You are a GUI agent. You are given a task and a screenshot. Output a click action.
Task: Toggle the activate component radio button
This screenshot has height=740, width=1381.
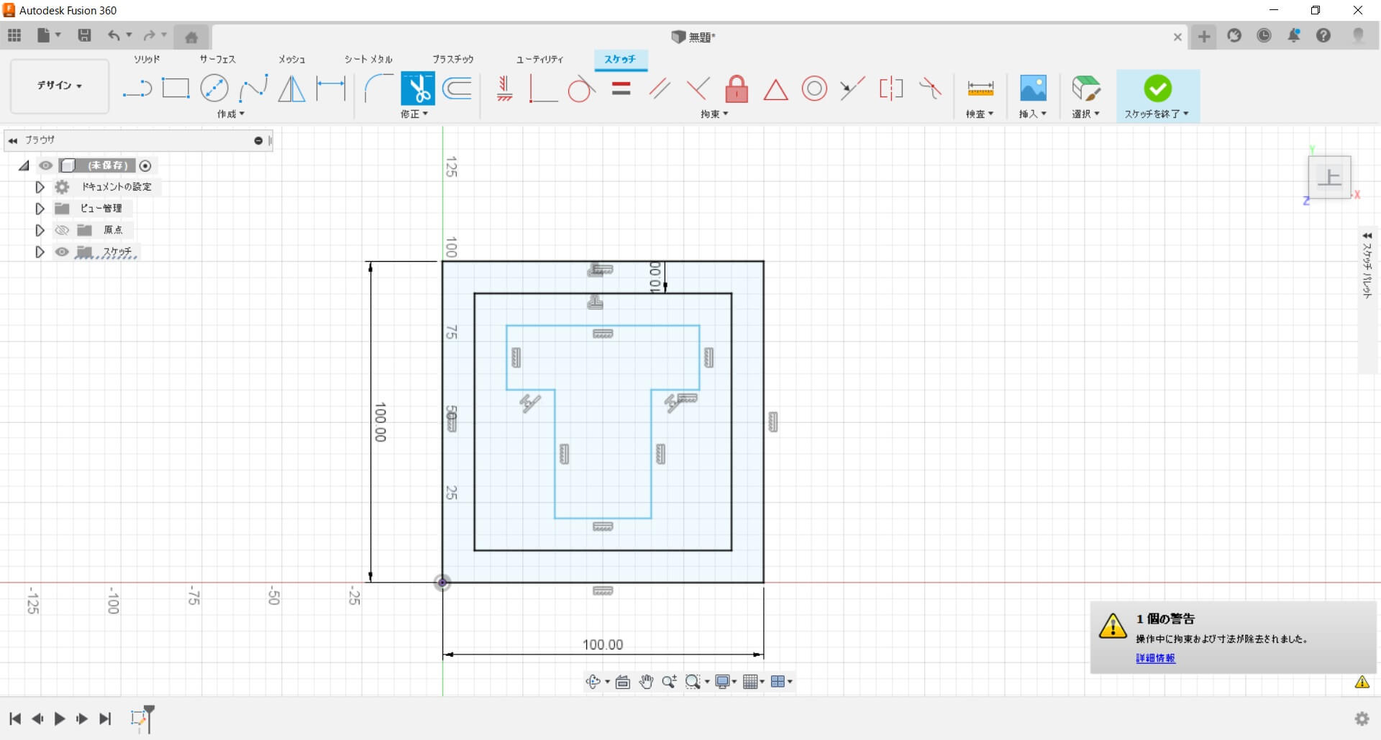145,166
